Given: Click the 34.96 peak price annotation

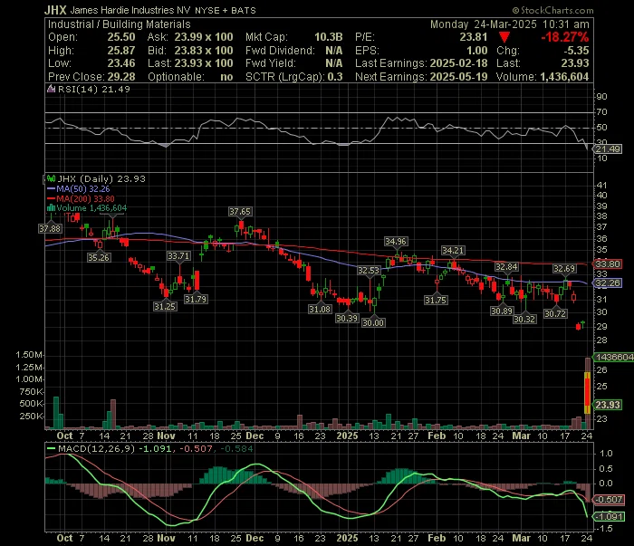Looking at the screenshot, I should click(x=396, y=241).
